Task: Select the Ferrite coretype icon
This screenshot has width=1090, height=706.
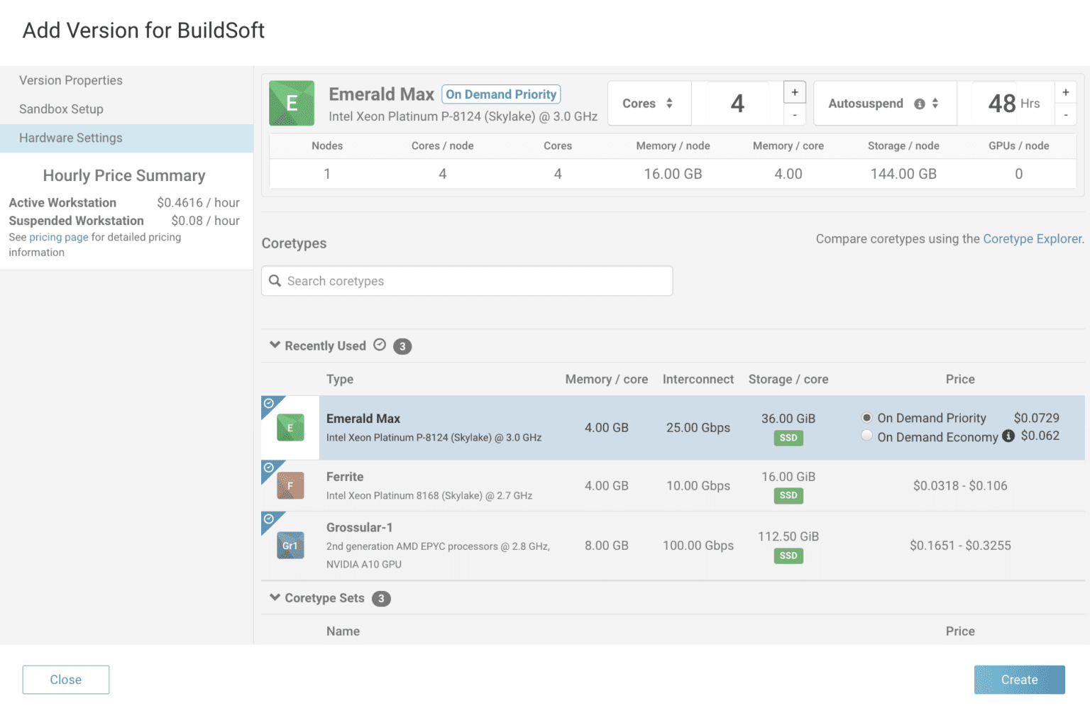Action: [290, 485]
